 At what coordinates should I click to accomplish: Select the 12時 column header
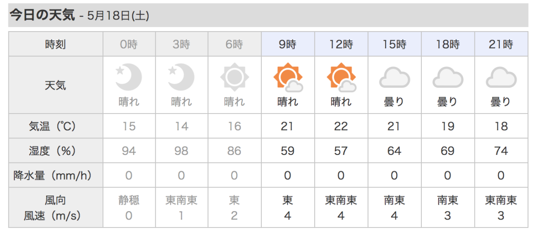pos(341,44)
